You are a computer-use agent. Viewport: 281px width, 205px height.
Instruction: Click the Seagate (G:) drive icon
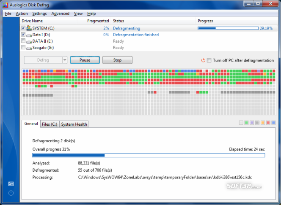pos(29,48)
